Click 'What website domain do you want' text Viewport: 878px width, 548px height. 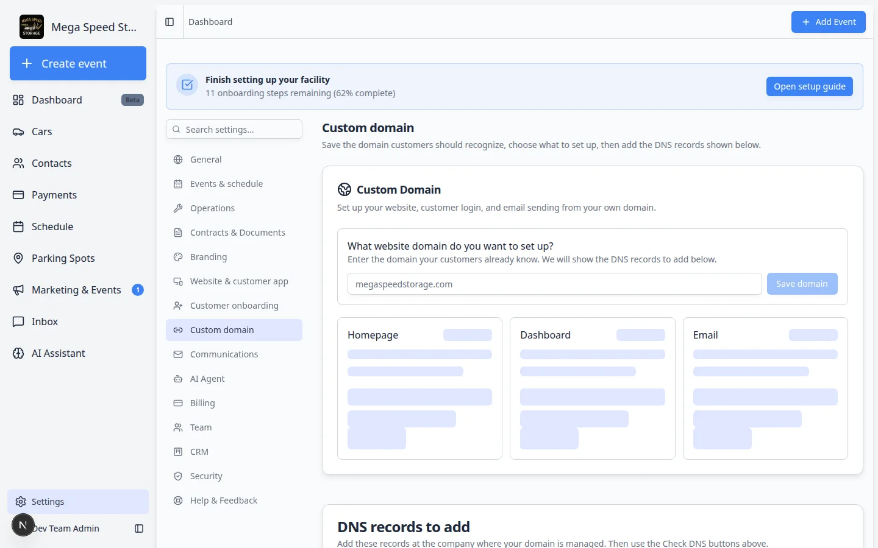click(451, 246)
